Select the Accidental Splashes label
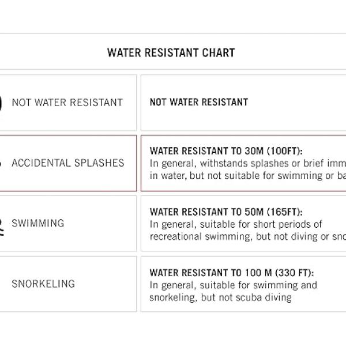346x346 pixels. (68, 163)
